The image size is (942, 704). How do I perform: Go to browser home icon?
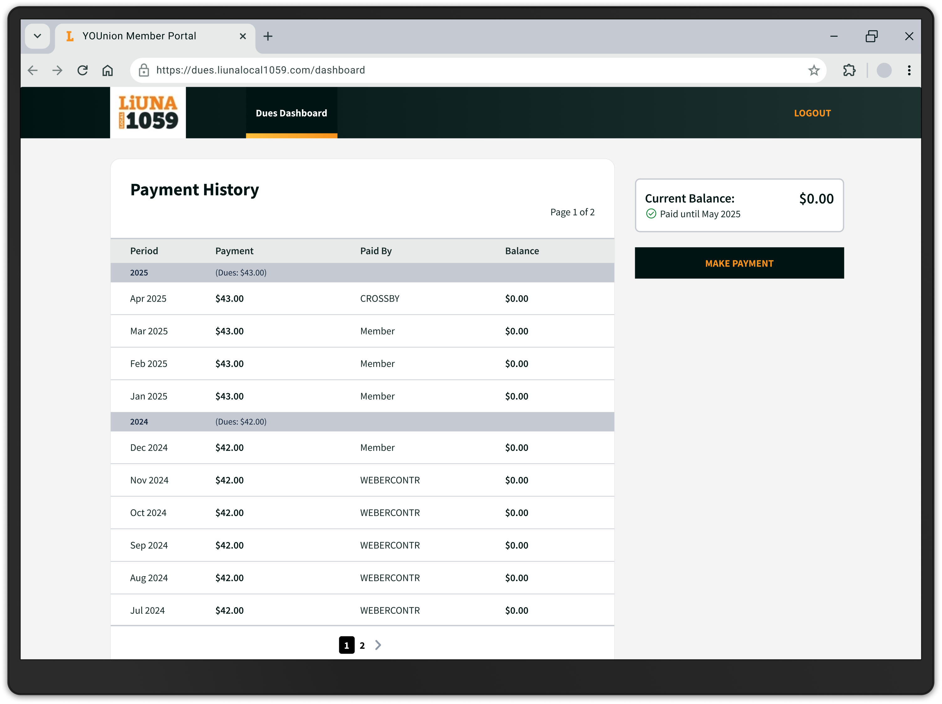pyautogui.click(x=108, y=70)
